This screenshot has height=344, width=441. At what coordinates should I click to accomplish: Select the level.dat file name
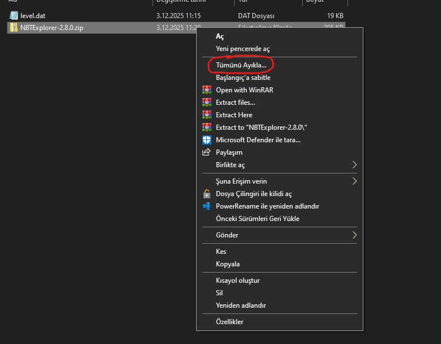click(x=33, y=15)
